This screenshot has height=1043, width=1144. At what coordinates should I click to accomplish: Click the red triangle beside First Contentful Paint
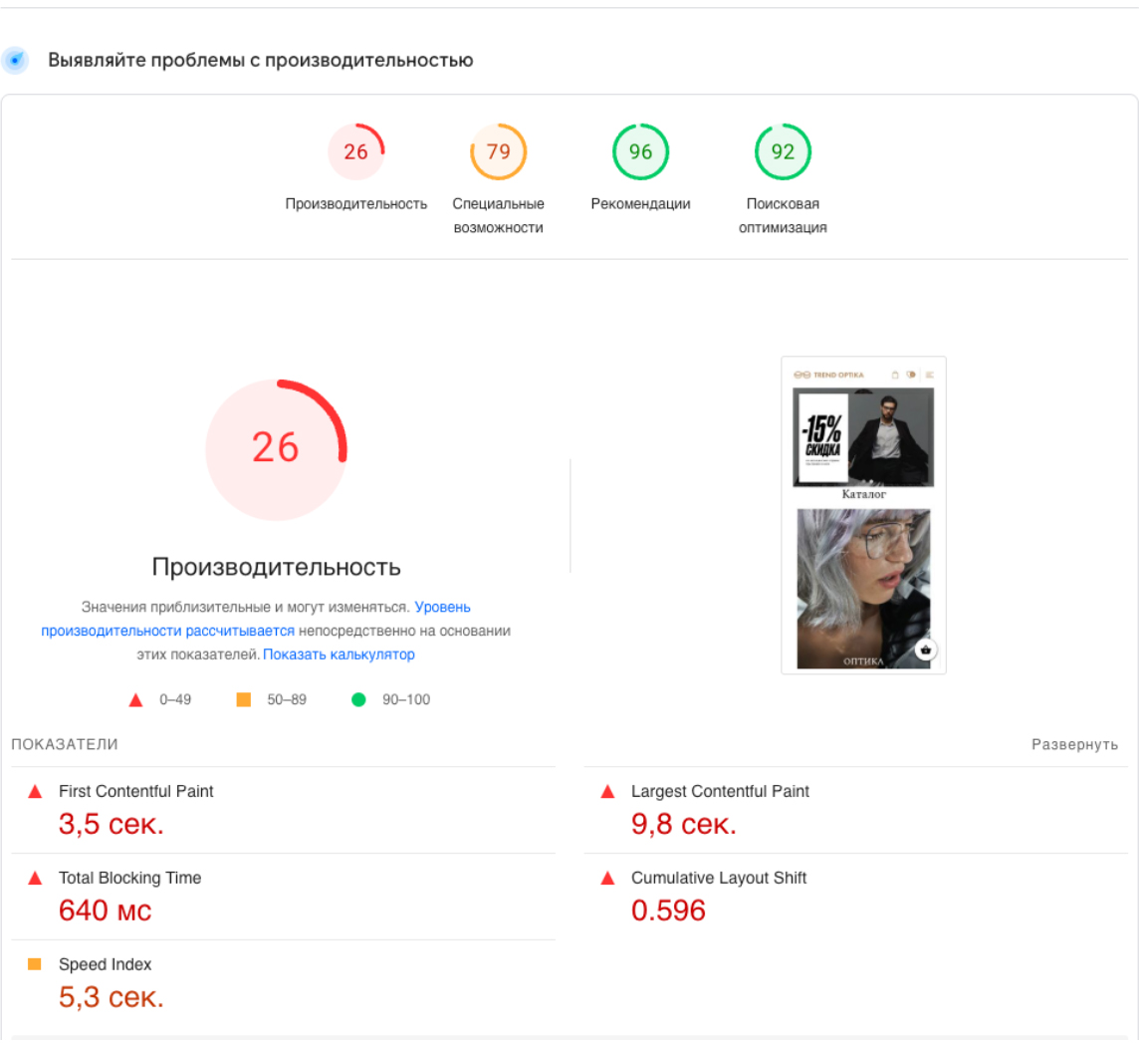point(36,792)
